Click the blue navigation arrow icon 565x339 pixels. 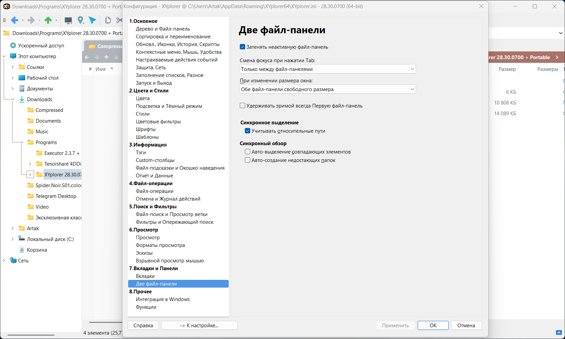pyautogui.click(x=92, y=20)
